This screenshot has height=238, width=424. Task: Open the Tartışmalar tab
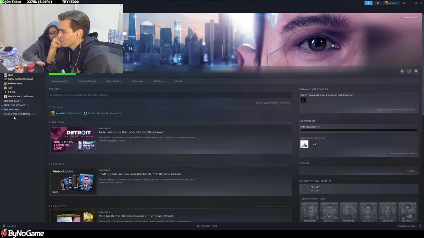pos(137,81)
